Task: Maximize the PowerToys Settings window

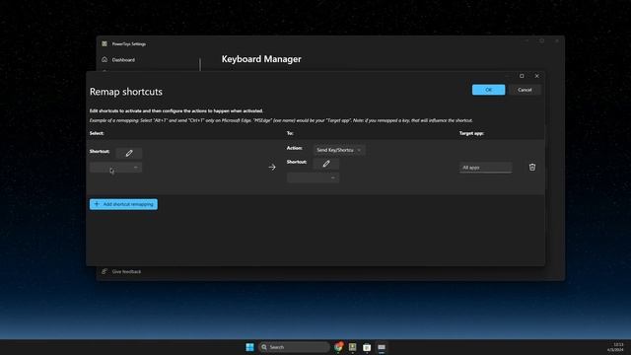Action: point(541,40)
